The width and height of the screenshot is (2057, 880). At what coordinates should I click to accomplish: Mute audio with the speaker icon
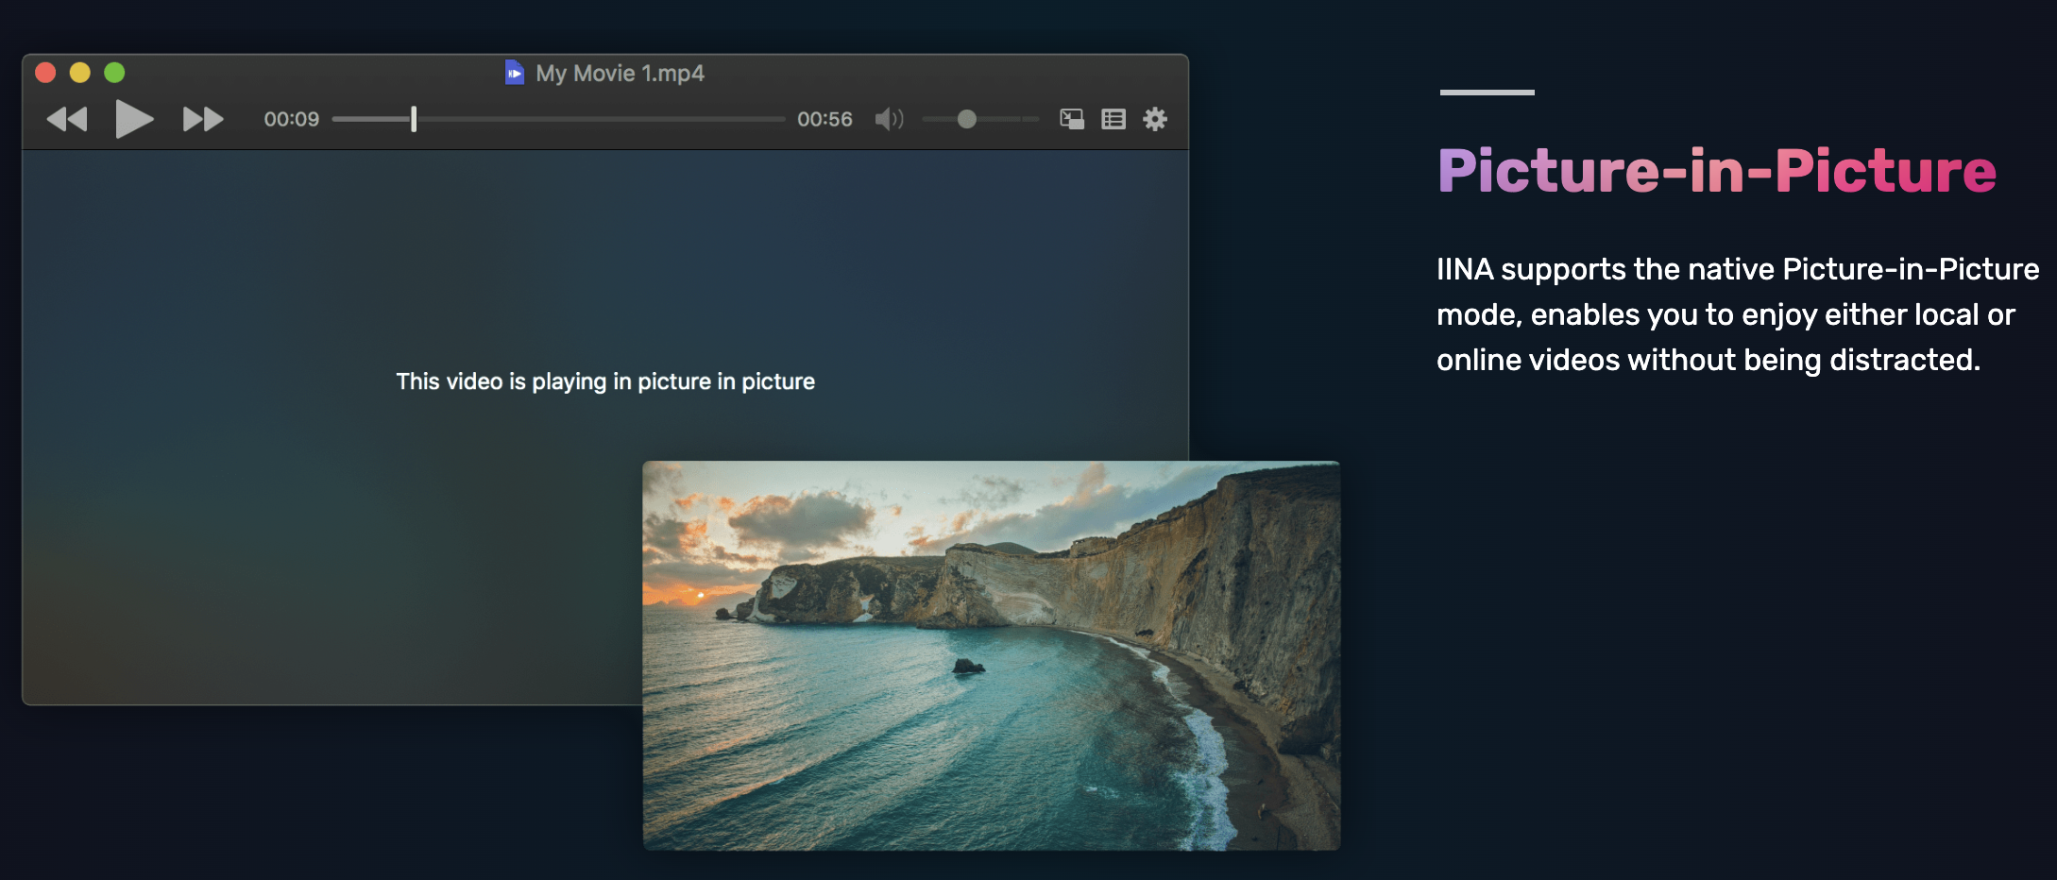pos(889,119)
